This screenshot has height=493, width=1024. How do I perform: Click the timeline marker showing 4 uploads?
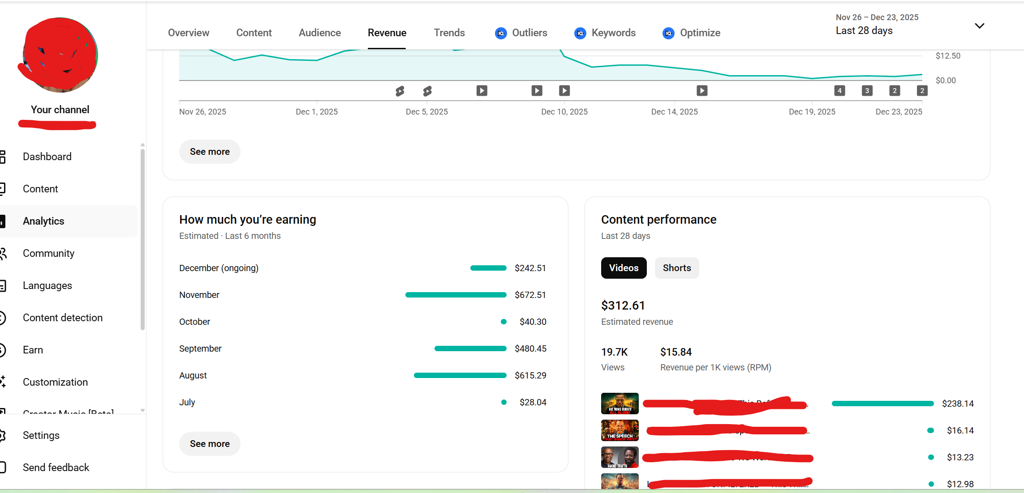tap(839, 91)
